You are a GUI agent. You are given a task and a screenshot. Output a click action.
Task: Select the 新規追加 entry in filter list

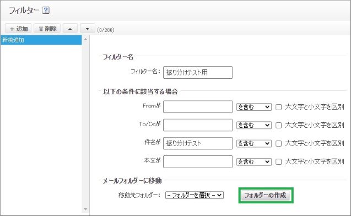point(41,40)
